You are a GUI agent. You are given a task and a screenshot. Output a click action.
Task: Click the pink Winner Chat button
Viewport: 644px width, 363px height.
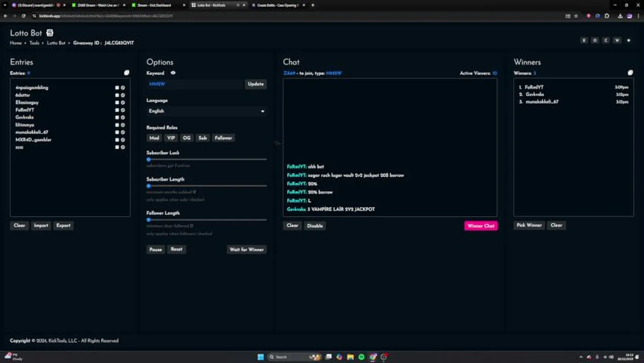click(x=481, y=226)
